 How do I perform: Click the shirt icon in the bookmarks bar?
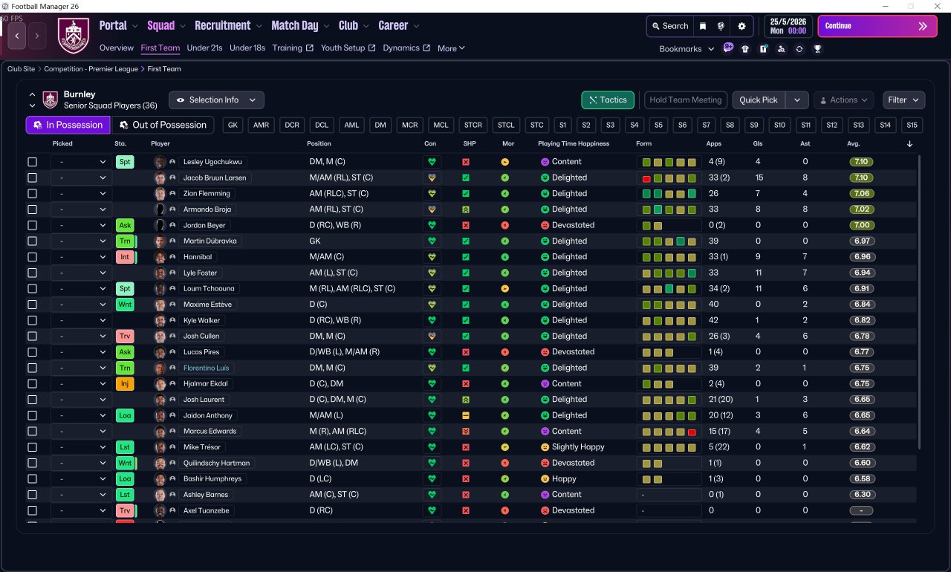(745, 49)
